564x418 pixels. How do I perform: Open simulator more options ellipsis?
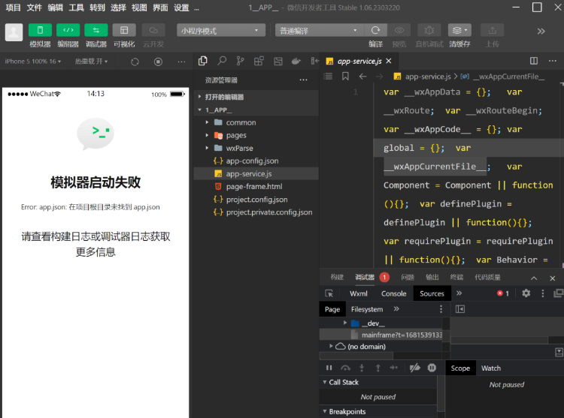(x=181, y=62)
